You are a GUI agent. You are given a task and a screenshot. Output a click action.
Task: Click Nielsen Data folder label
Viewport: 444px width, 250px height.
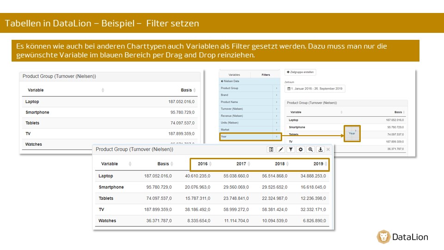(231, 81)
